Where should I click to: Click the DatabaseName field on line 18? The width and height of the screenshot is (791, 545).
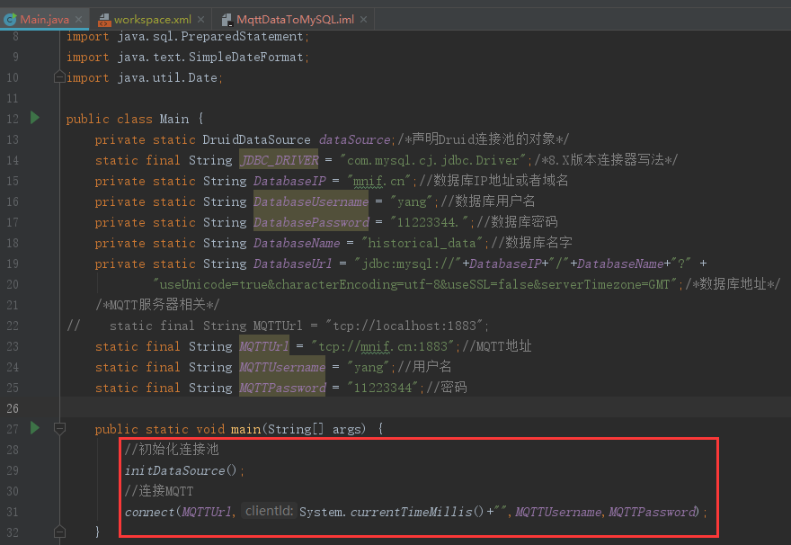point(297,243)
